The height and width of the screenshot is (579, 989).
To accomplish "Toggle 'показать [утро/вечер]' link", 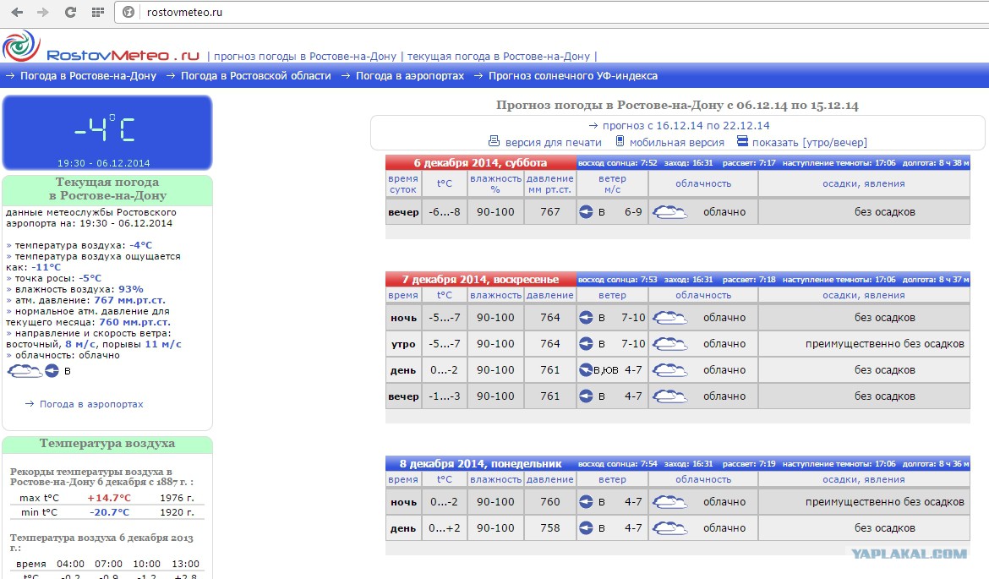I will [x=809, y=143].
